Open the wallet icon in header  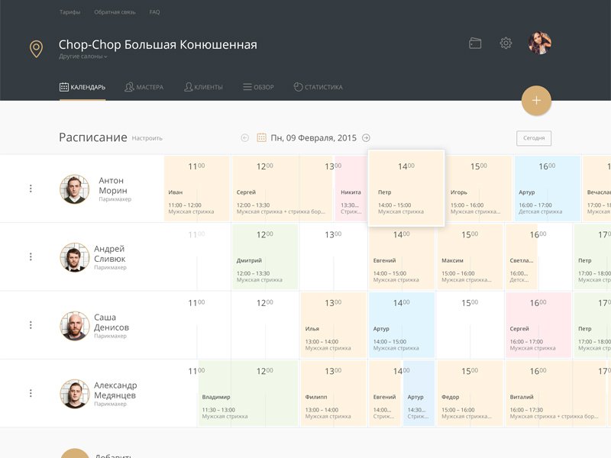click(475, 43)
